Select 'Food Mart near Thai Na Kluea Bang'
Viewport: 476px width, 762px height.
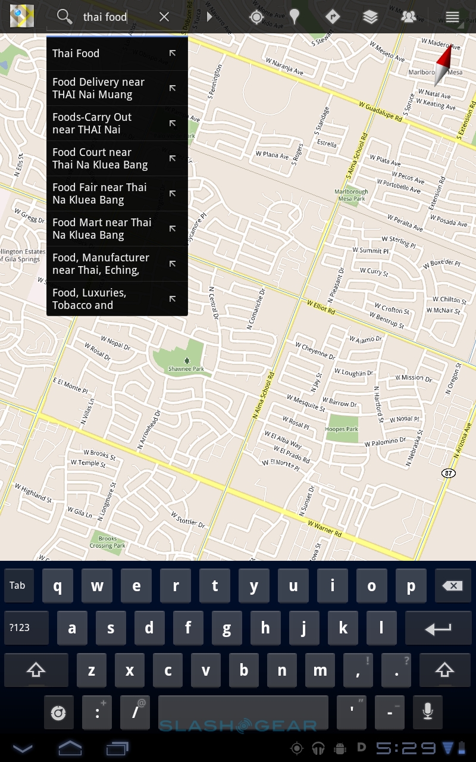117,229
